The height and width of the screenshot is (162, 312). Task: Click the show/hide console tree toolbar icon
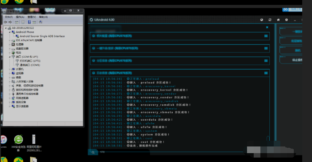17,22
